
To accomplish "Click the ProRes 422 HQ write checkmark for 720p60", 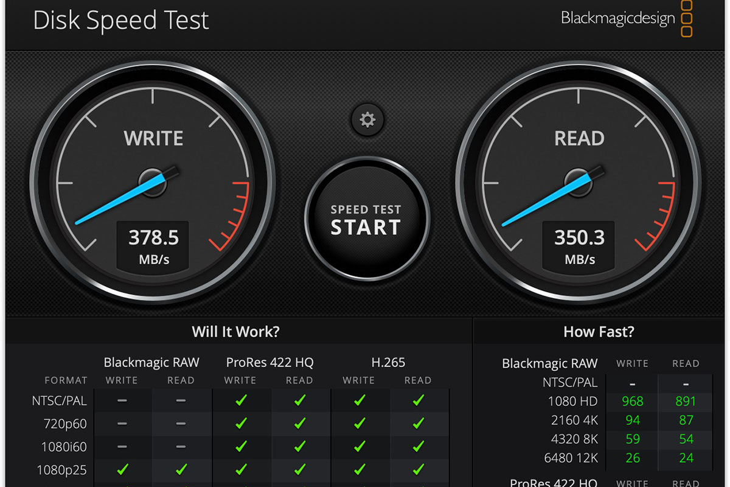I will click(x=241, y=423).
